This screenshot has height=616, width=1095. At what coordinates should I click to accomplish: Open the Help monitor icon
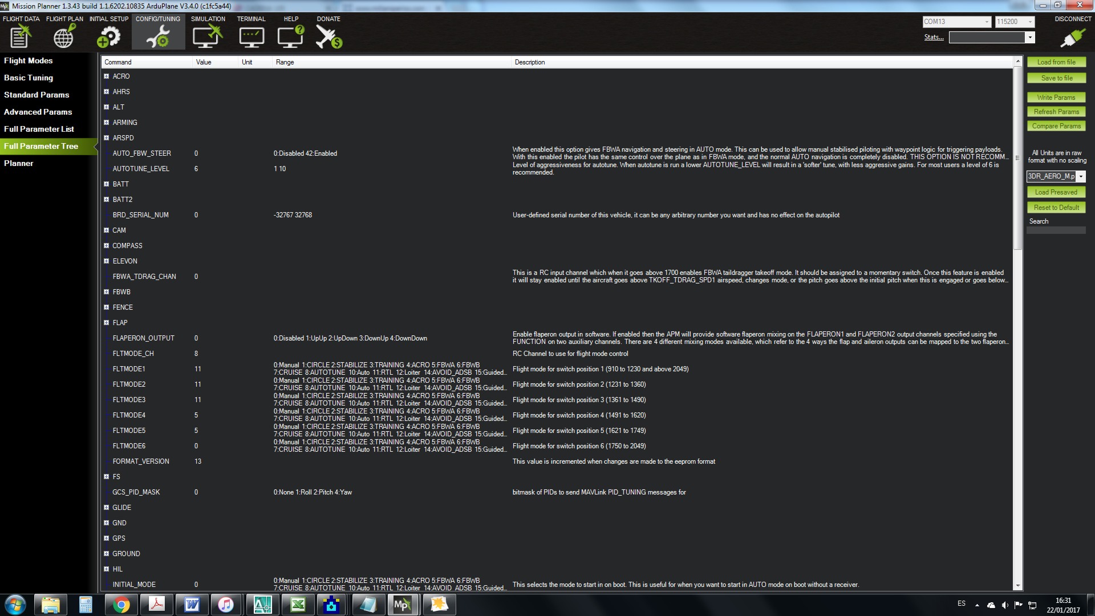coord(290,37)
